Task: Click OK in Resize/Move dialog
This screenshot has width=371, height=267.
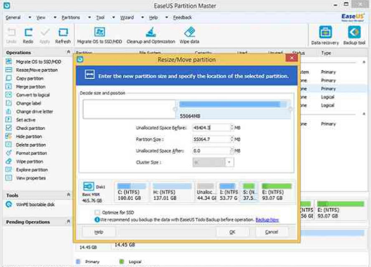Action: (x=232, y=232)
